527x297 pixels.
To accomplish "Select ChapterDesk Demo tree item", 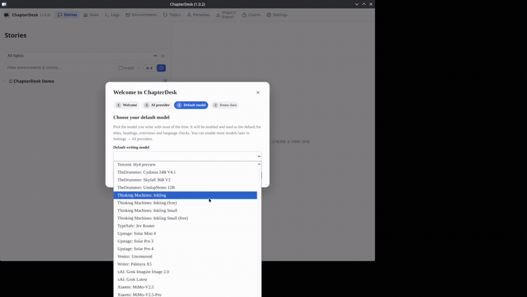I will (x=33, y=81).
